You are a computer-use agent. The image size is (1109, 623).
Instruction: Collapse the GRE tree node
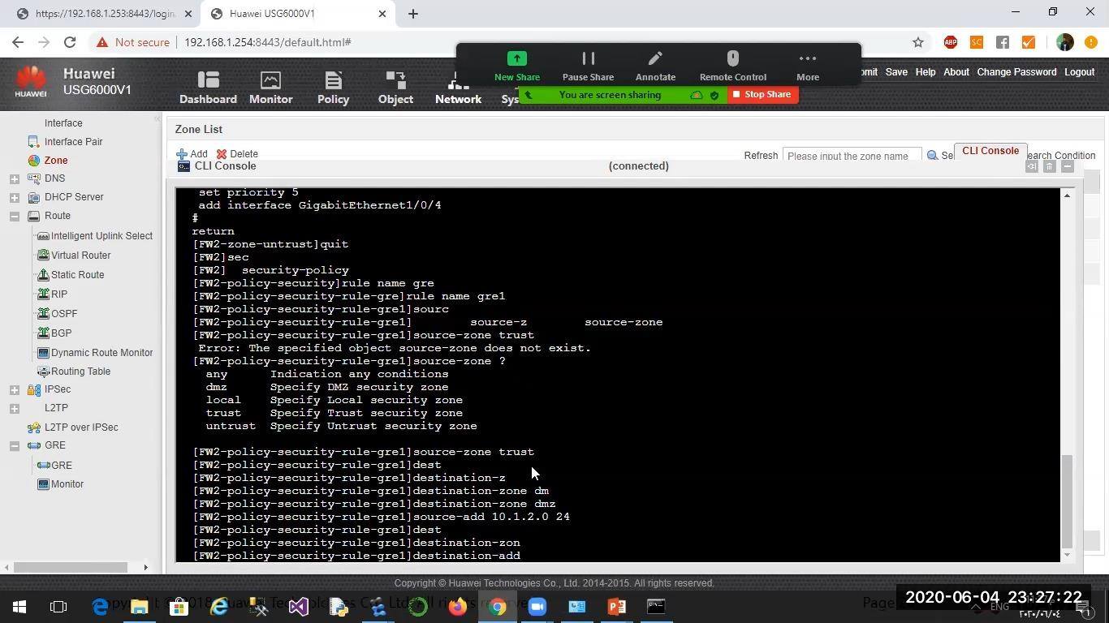click(x=14, y=445)
